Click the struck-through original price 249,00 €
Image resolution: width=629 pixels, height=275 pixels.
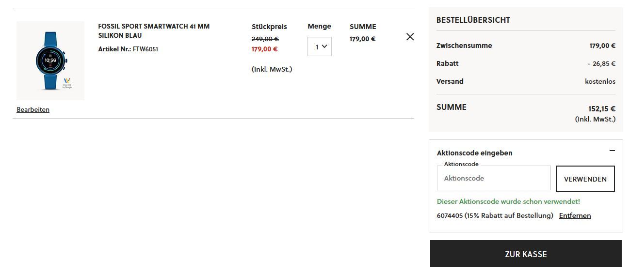pyautogui.click(x=265, y=39)
